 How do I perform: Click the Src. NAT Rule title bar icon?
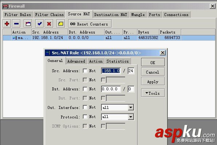pyautogui.click(x=48, y=53)
